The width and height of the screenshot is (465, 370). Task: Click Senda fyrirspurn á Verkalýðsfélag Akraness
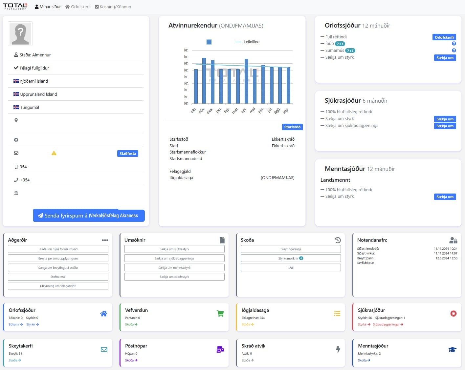click(89, 216)
